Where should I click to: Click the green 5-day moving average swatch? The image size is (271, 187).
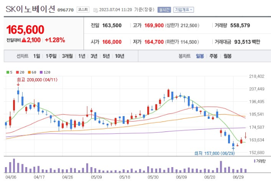click(x=8, y=72)
